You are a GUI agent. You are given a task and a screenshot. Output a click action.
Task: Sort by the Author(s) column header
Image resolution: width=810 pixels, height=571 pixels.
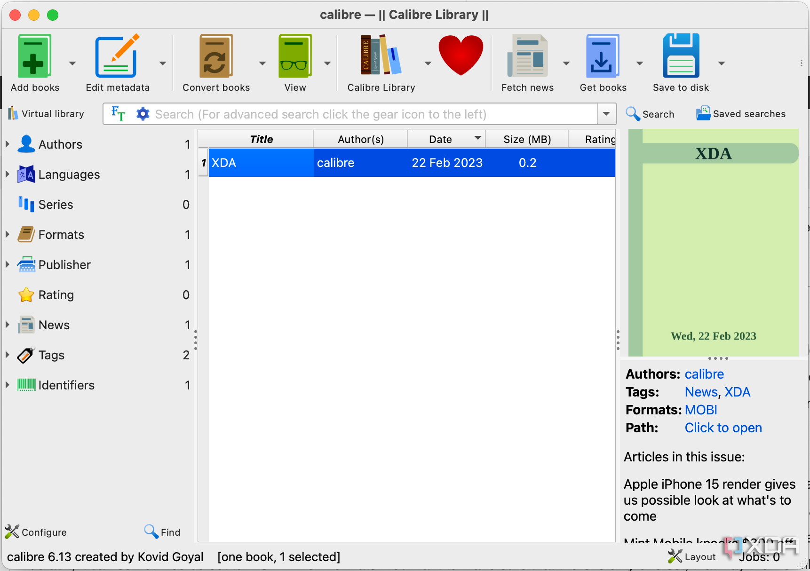coord(361,139)
